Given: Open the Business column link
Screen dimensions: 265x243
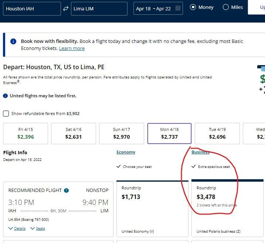Looking at the screenshot, I should click(200, 152).
